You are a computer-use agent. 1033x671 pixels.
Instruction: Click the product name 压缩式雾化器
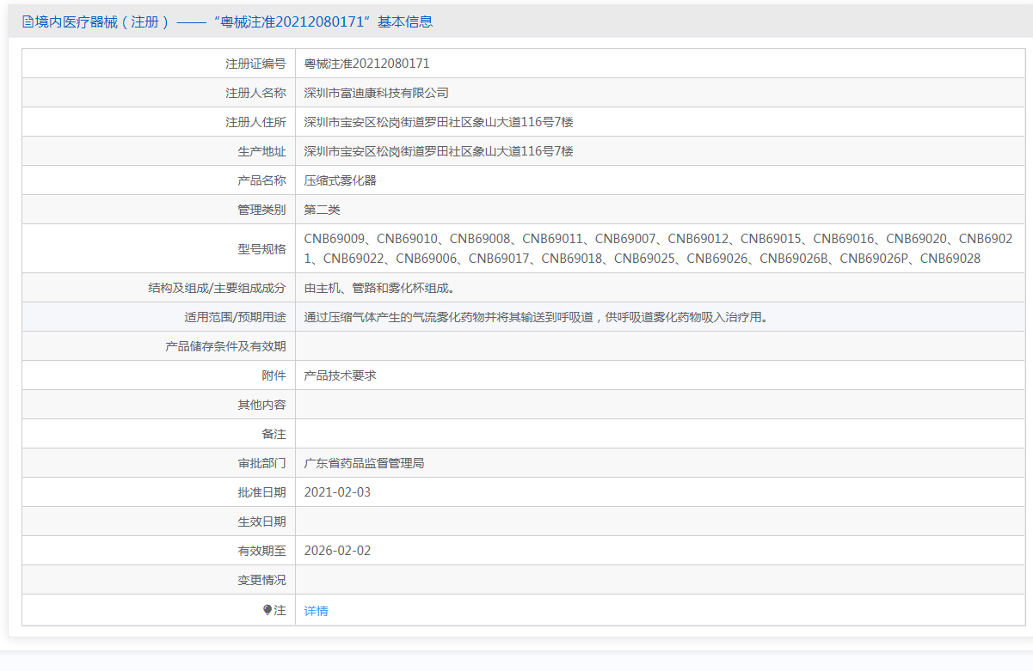pos(341,180)
